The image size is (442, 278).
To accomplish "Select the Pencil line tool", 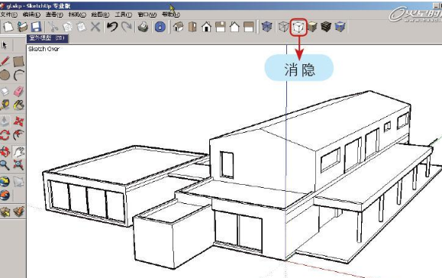I will (x=5, y=60).
